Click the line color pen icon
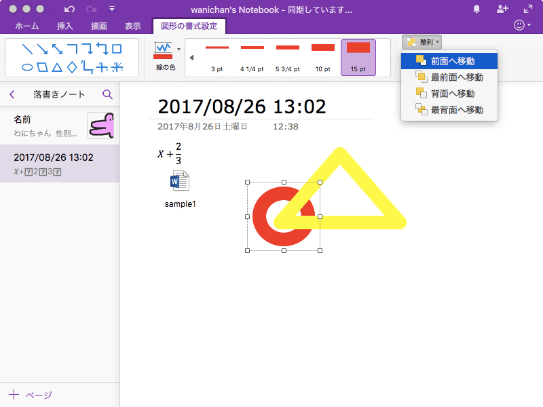The image size is (543, 407). point(163,50)
